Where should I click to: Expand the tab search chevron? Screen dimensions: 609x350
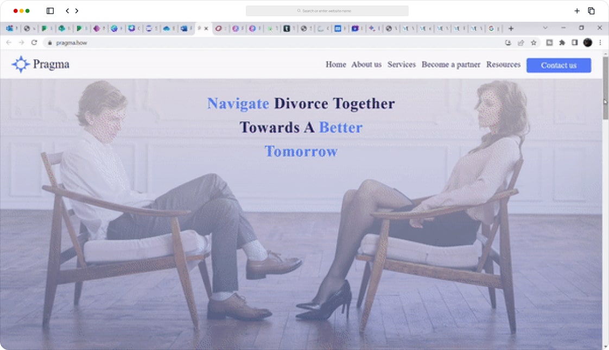click(545, 28)
